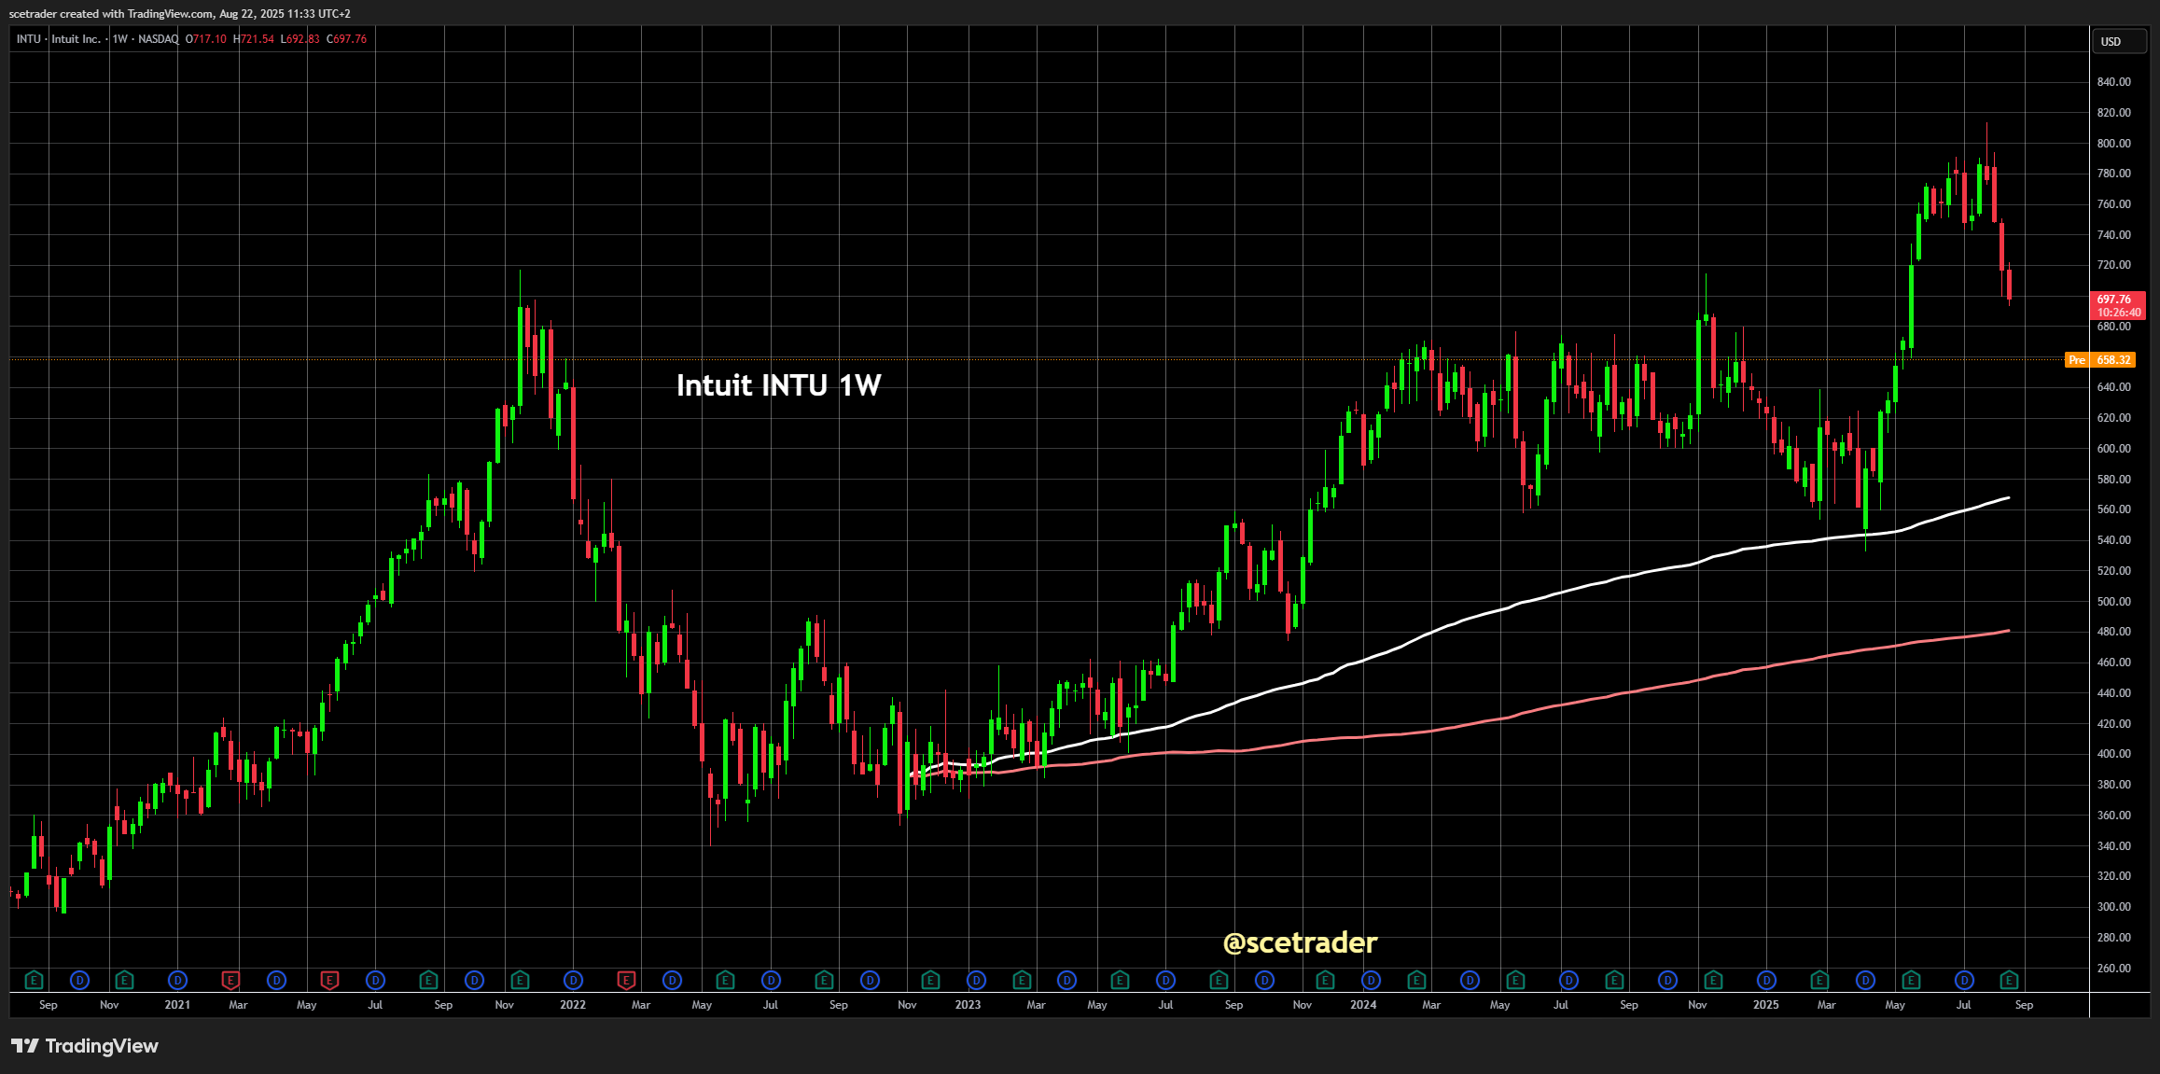The image size is (2160, 1074).
Task: Open the dividend marker above Jul 2021
Action: (x=375, y=980)
